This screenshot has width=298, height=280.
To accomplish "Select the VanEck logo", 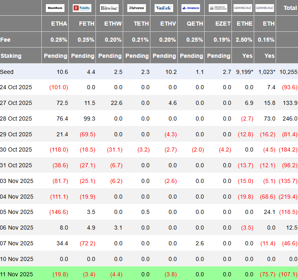I will coord(164,8).
